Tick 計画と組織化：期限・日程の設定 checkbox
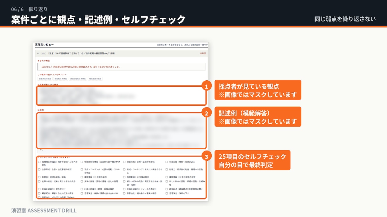 click(82, 189)
